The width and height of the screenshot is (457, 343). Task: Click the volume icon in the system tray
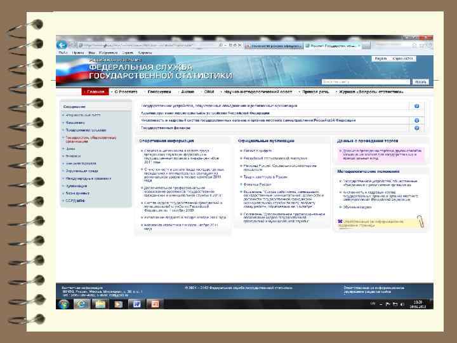pos(402,304)
